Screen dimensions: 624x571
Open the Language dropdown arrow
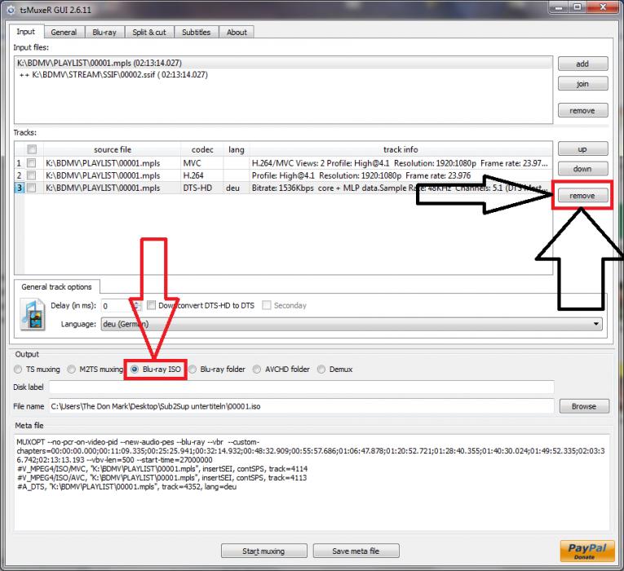596,324
